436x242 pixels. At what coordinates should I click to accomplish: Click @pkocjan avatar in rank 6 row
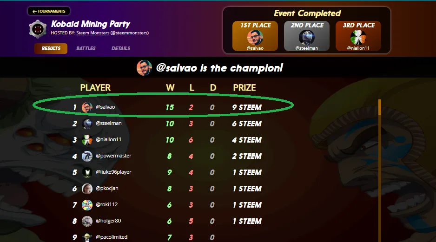(87, 189)
